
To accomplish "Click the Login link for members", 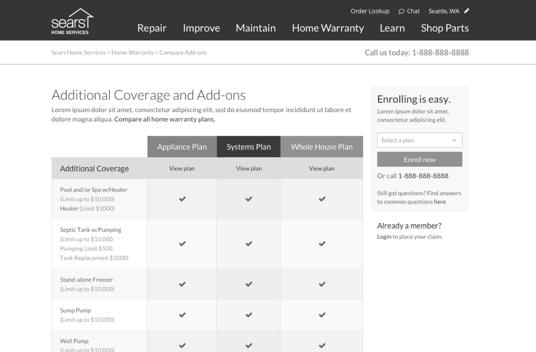I will point(384,237).
